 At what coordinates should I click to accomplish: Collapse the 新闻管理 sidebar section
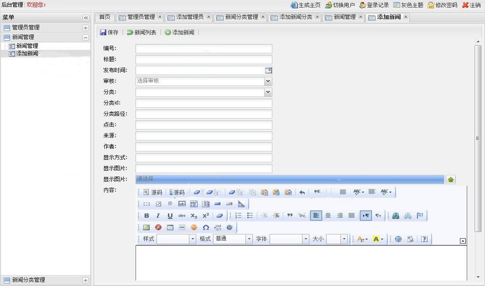tap(86, 37)
